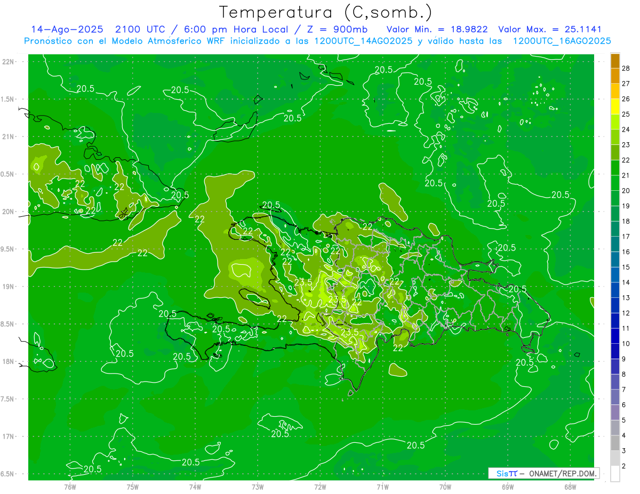This screenshot has height=494, width=640.
Task: Select the 'Z = 900mb' level text
Action: (x=337, y=29)
